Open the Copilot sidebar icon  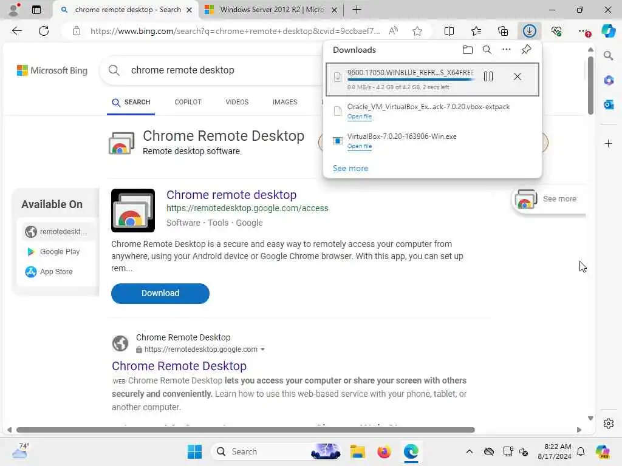pos(609,31)
